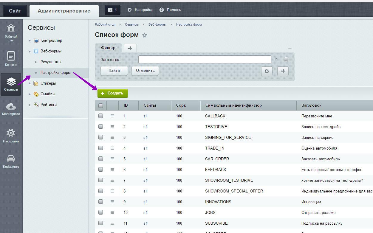This screenshot has height=233, width=373.
Task: Expand the Результаты tree node
Action: click(36, 62)
